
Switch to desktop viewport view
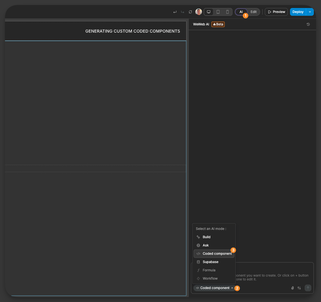[209, 12]
